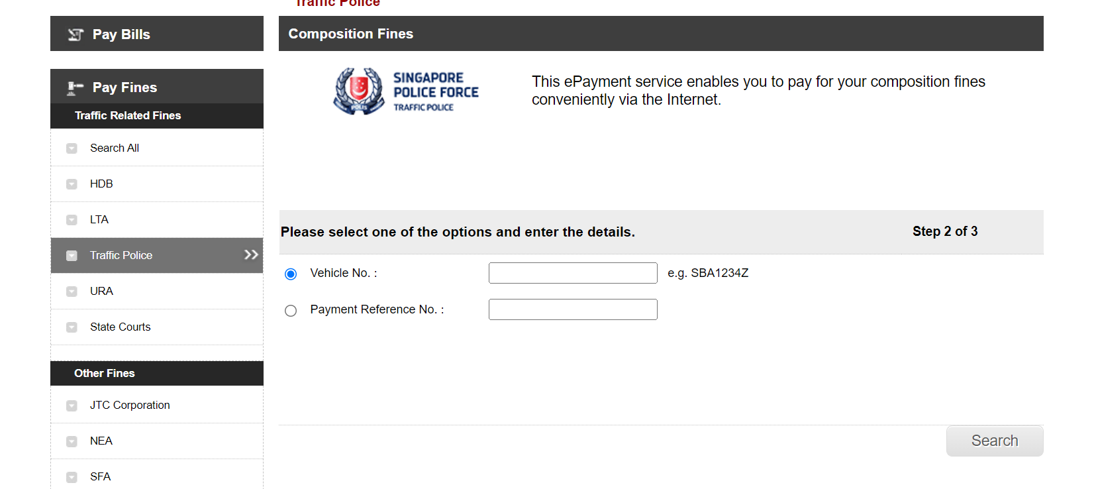Expand the Traffic Police double chevron
The image size is (1096, 489).
point(251,255)
